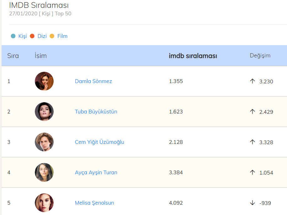Click the up arrow beside 1.054
The width and height of the screenshot is (287, 215).
coord(252,172)
